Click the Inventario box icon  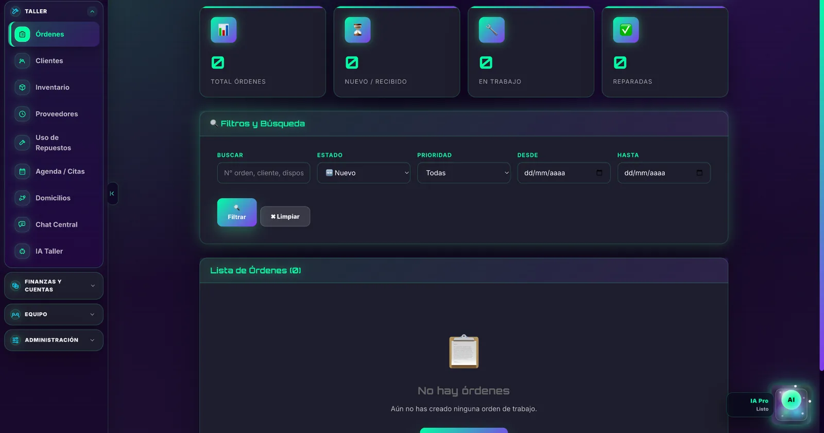[x=22, y=88]
